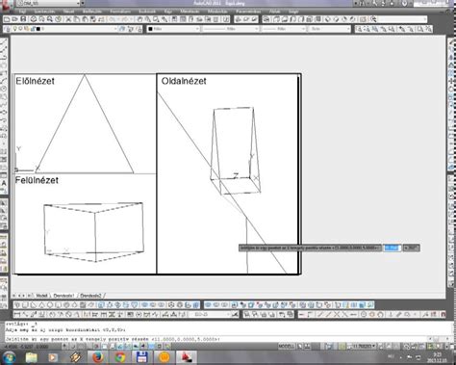Open the Rajz menu

[x=167, y=12]
